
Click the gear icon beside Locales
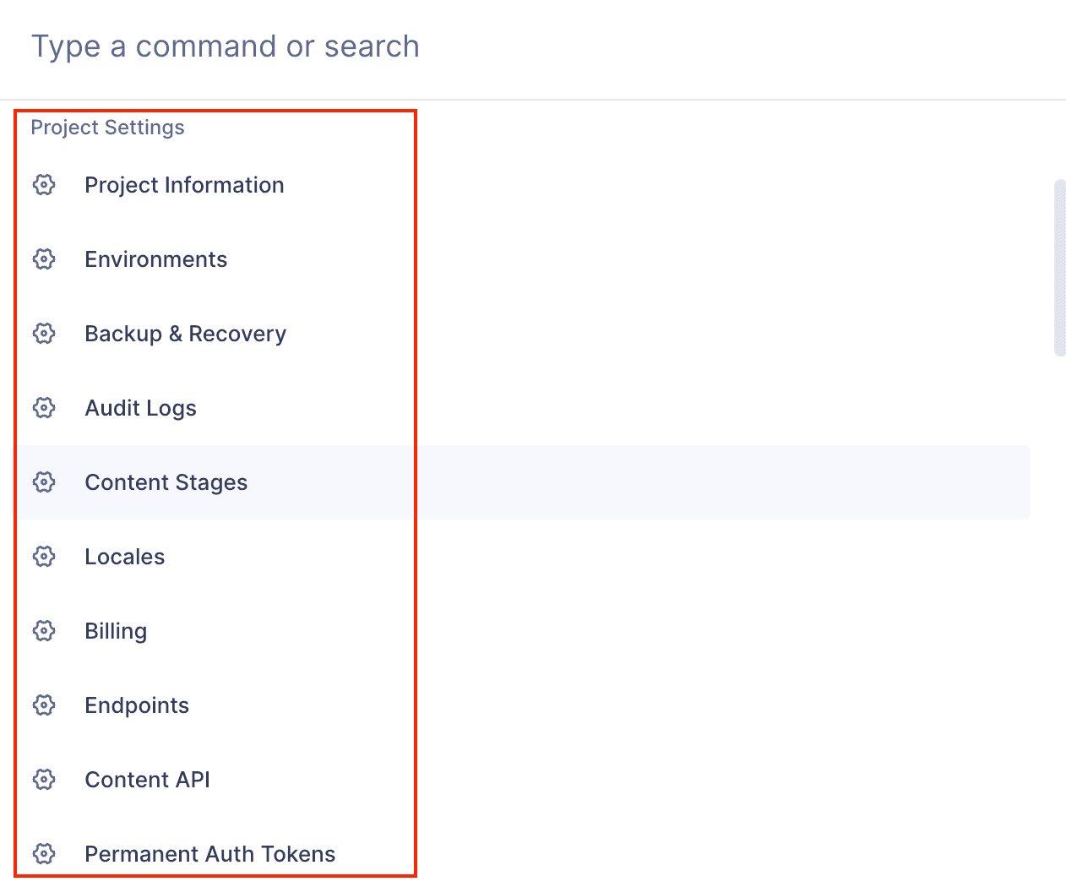point(44,557)
